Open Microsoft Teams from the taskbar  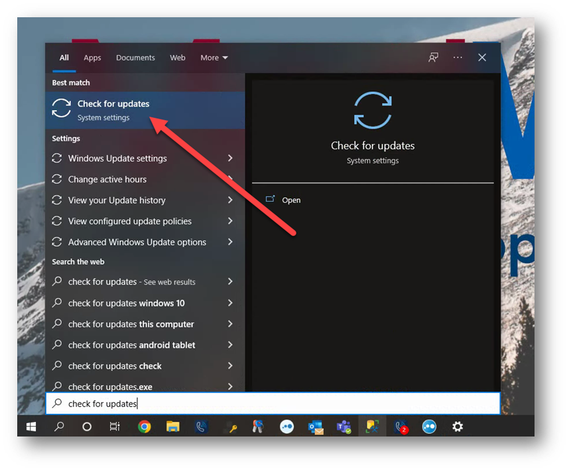click(x=344, y=427)
